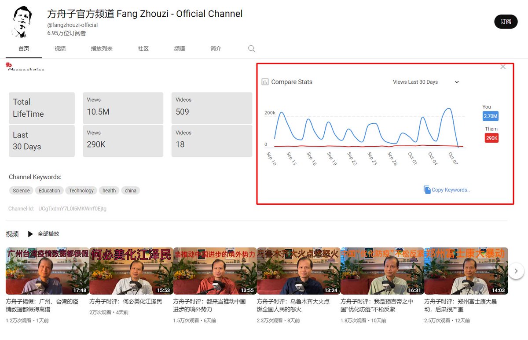Close the Compare Stats panel
The image size is (528, 340).
coord(503,67)
